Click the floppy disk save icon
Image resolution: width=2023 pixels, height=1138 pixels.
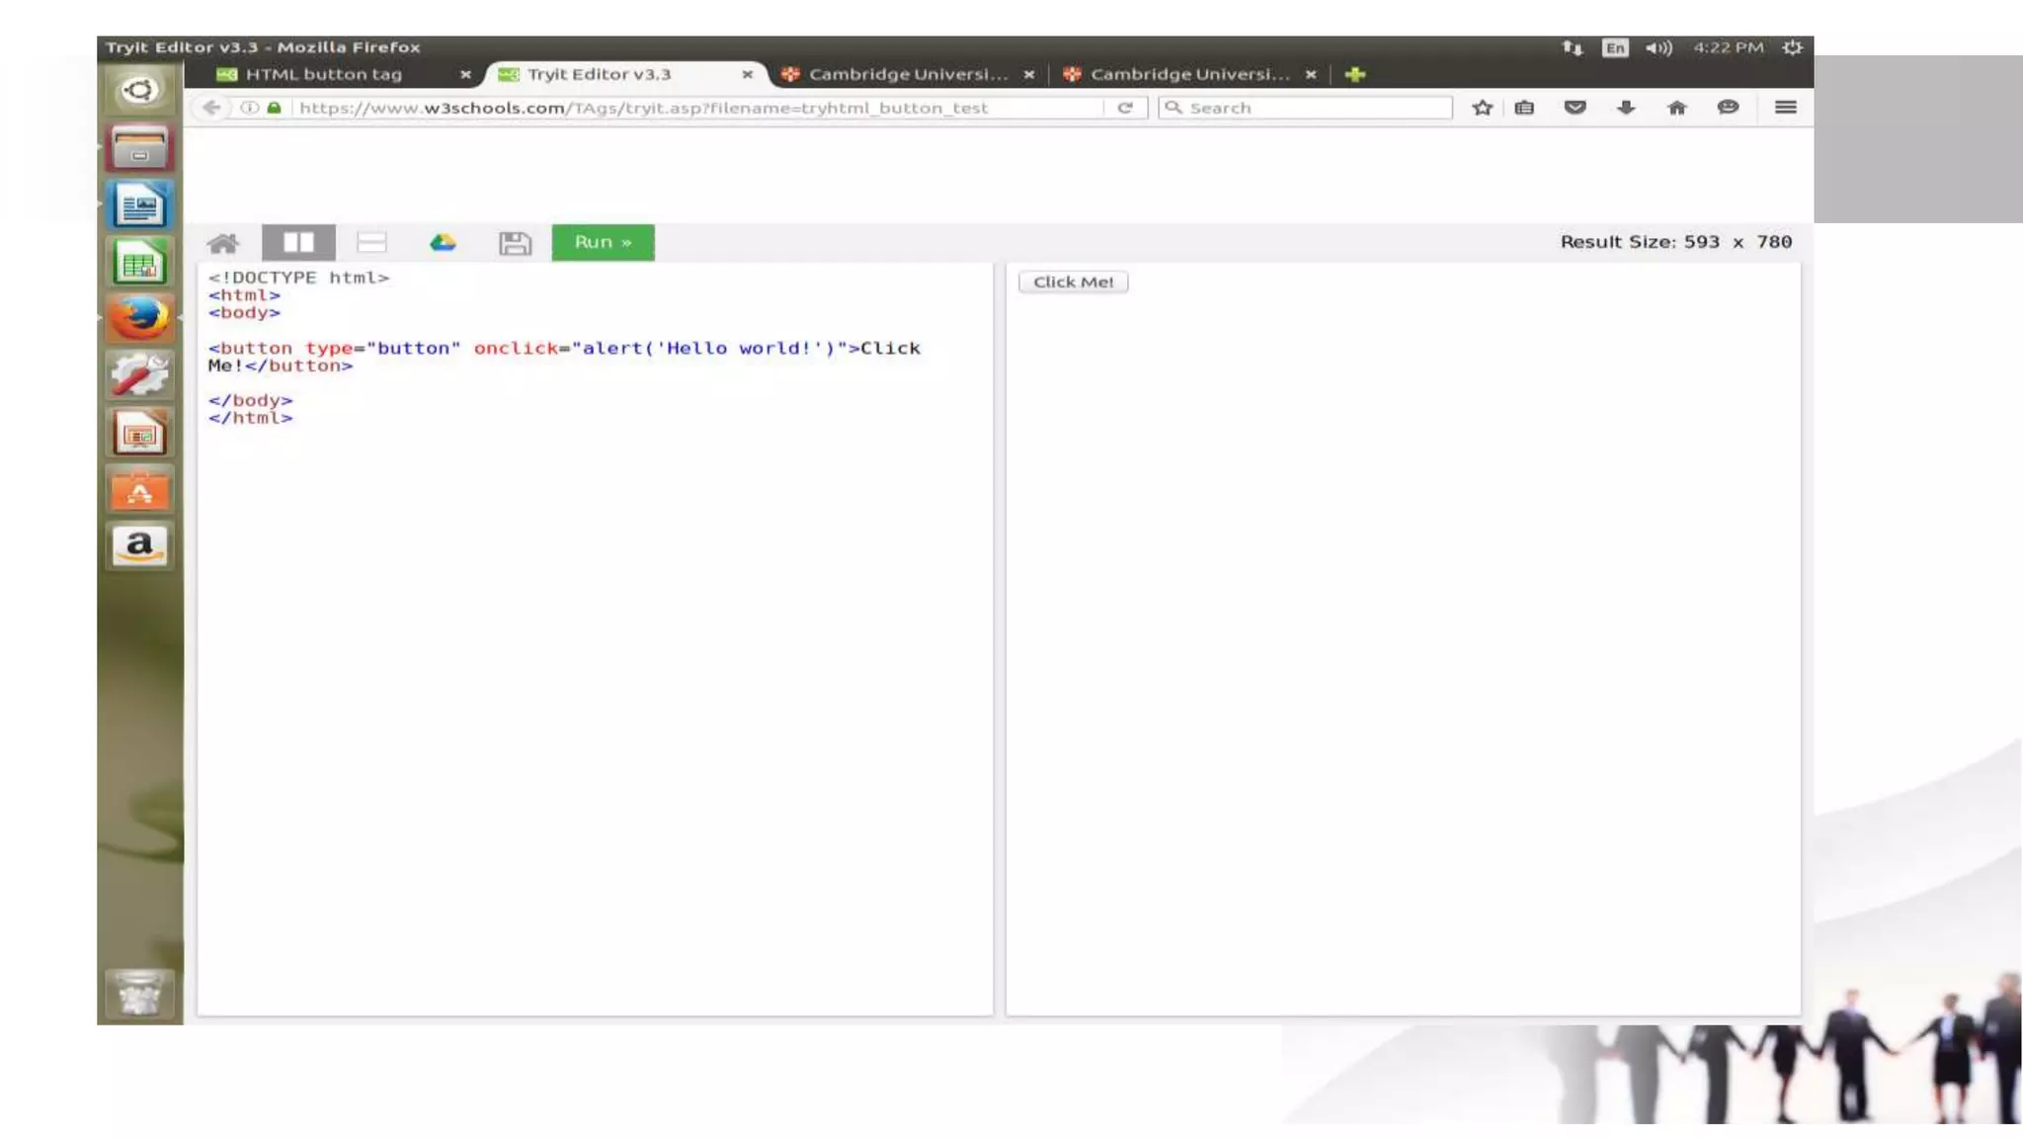[x=515, y=243]
